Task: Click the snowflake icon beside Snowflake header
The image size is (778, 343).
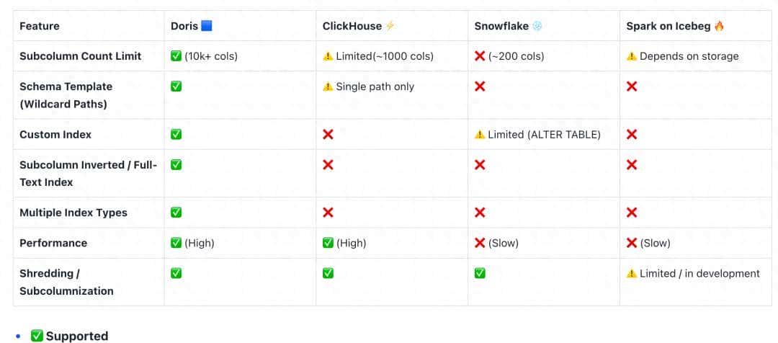Action: (537, 26)
